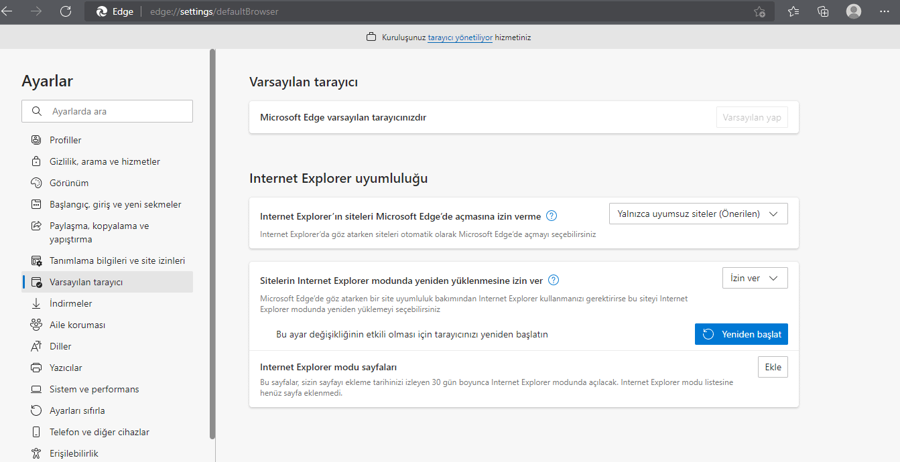The image size is (900, 462).
Task: Select Varsayılan tarayıcı menu item
Action: [107, 282]
